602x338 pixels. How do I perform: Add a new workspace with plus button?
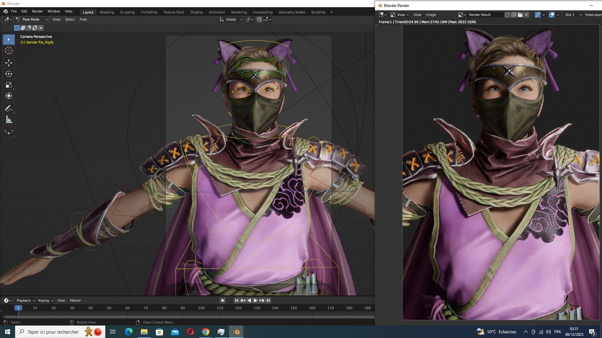(x=331, y=12)
